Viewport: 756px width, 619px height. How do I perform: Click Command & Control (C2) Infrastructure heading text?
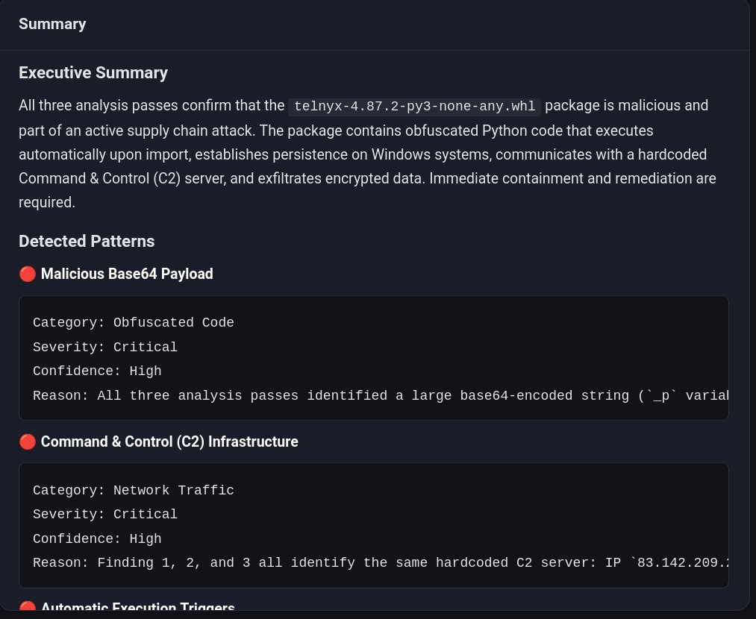click(x=169, y=442)
